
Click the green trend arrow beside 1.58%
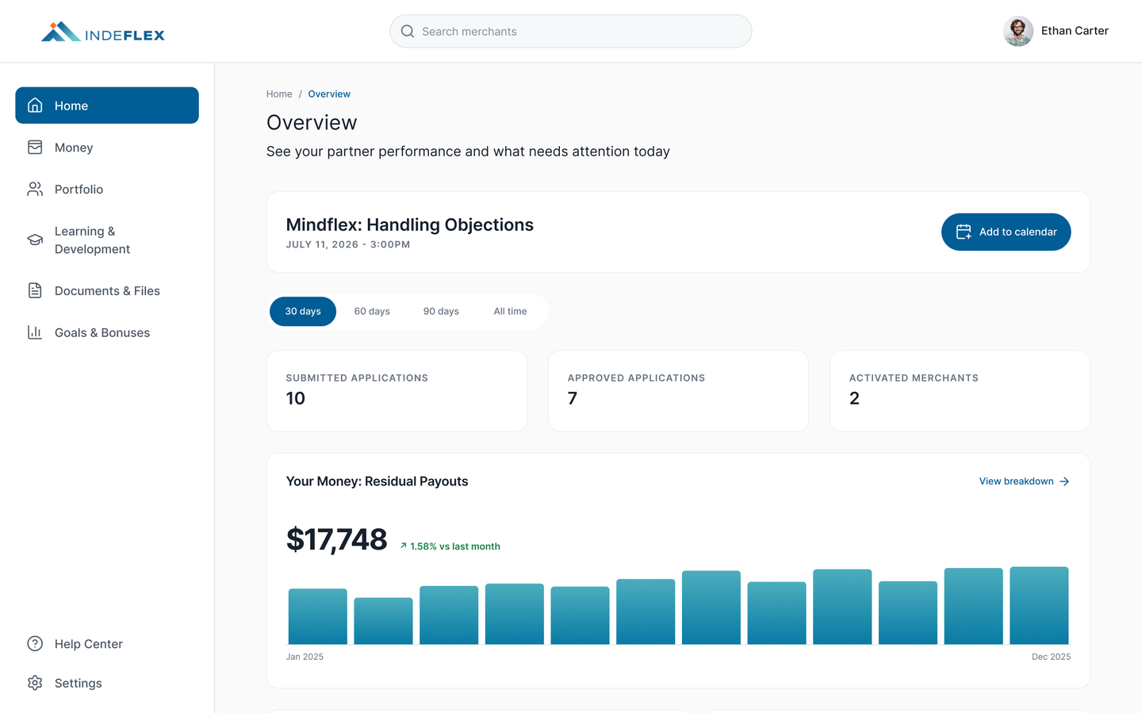coord(404,546)
